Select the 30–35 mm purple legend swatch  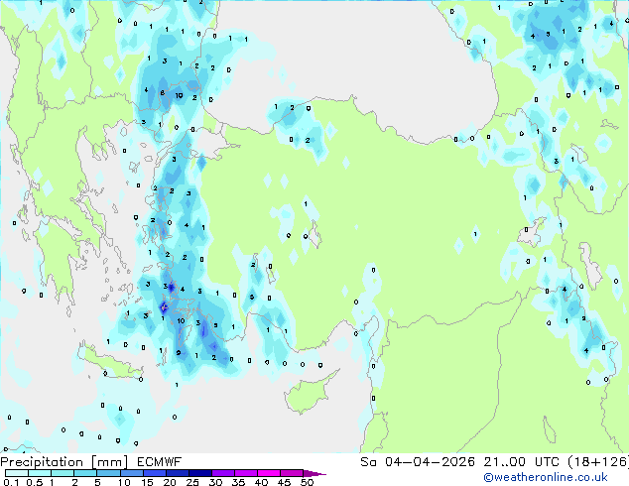(x=223, y=473)
